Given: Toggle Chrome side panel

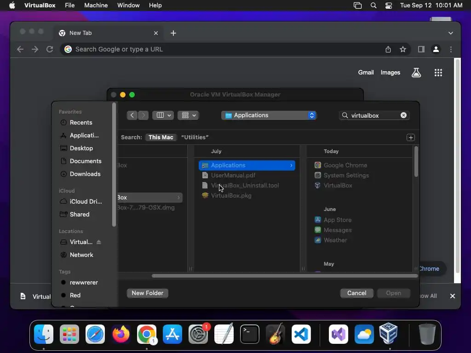Looking at the screenshot, I should (421, 49).
